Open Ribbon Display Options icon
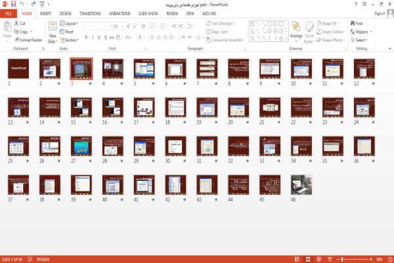394x263 pixels. pos(364,5)
